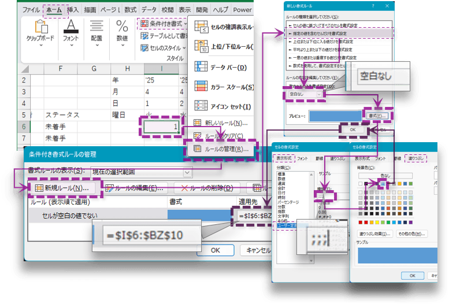Open 上位/下位ルール submenu
The image size is (449, 304).
(x=224, y=47)
